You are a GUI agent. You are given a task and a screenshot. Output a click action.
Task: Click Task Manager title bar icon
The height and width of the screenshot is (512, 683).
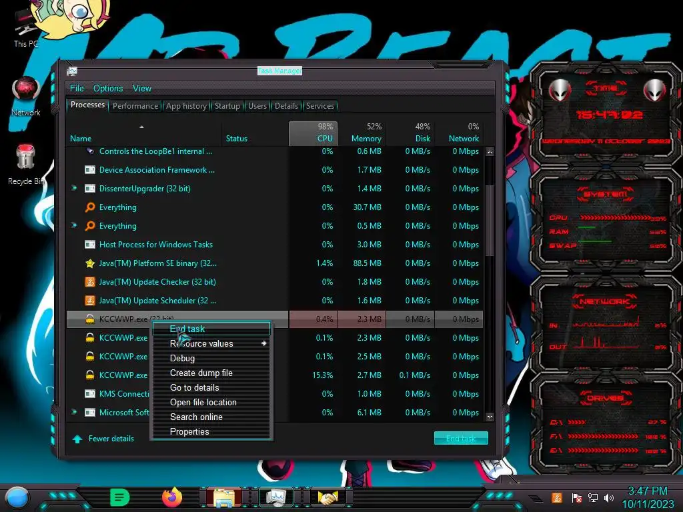(x=72, y=71)
